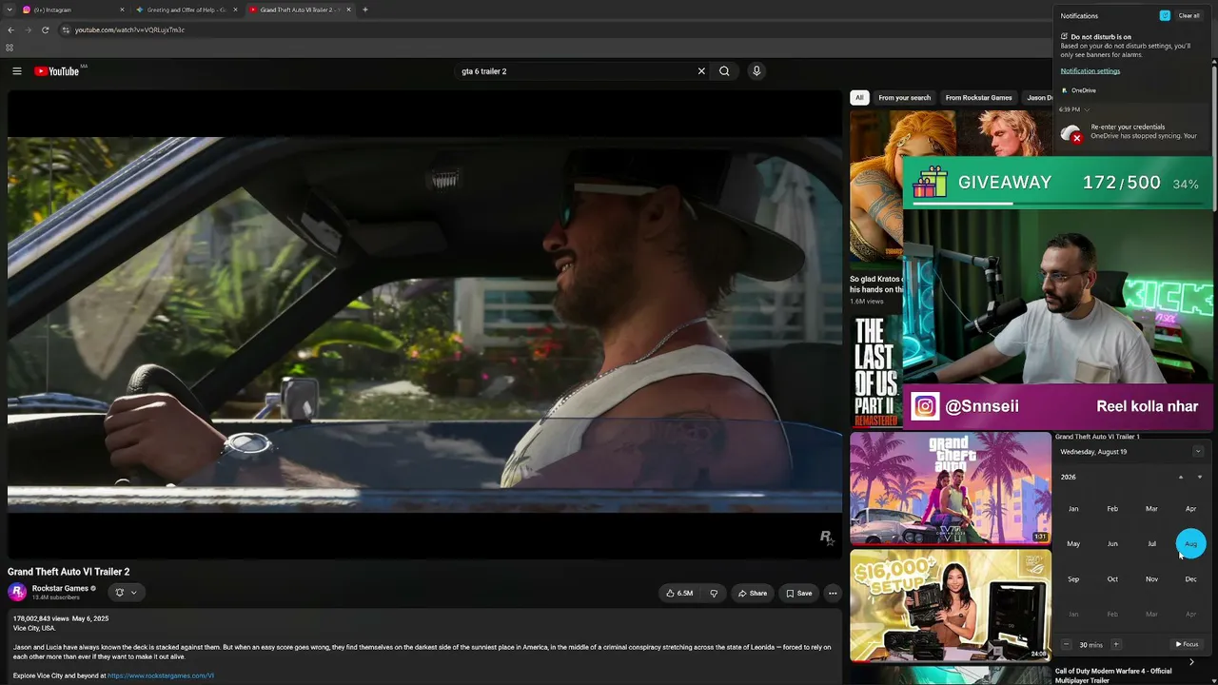Open Call of Duty Modern Warfare 4 trailer title

coord(1113,675)
